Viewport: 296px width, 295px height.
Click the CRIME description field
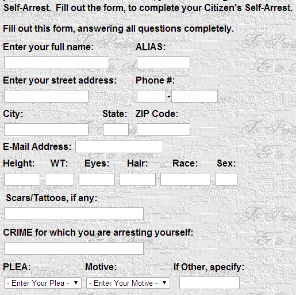click(74, 248)
